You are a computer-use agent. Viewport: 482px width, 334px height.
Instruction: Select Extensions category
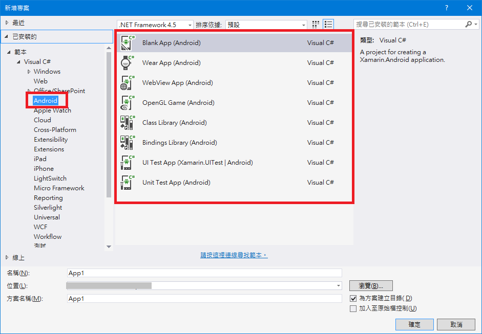pos(49,149)
